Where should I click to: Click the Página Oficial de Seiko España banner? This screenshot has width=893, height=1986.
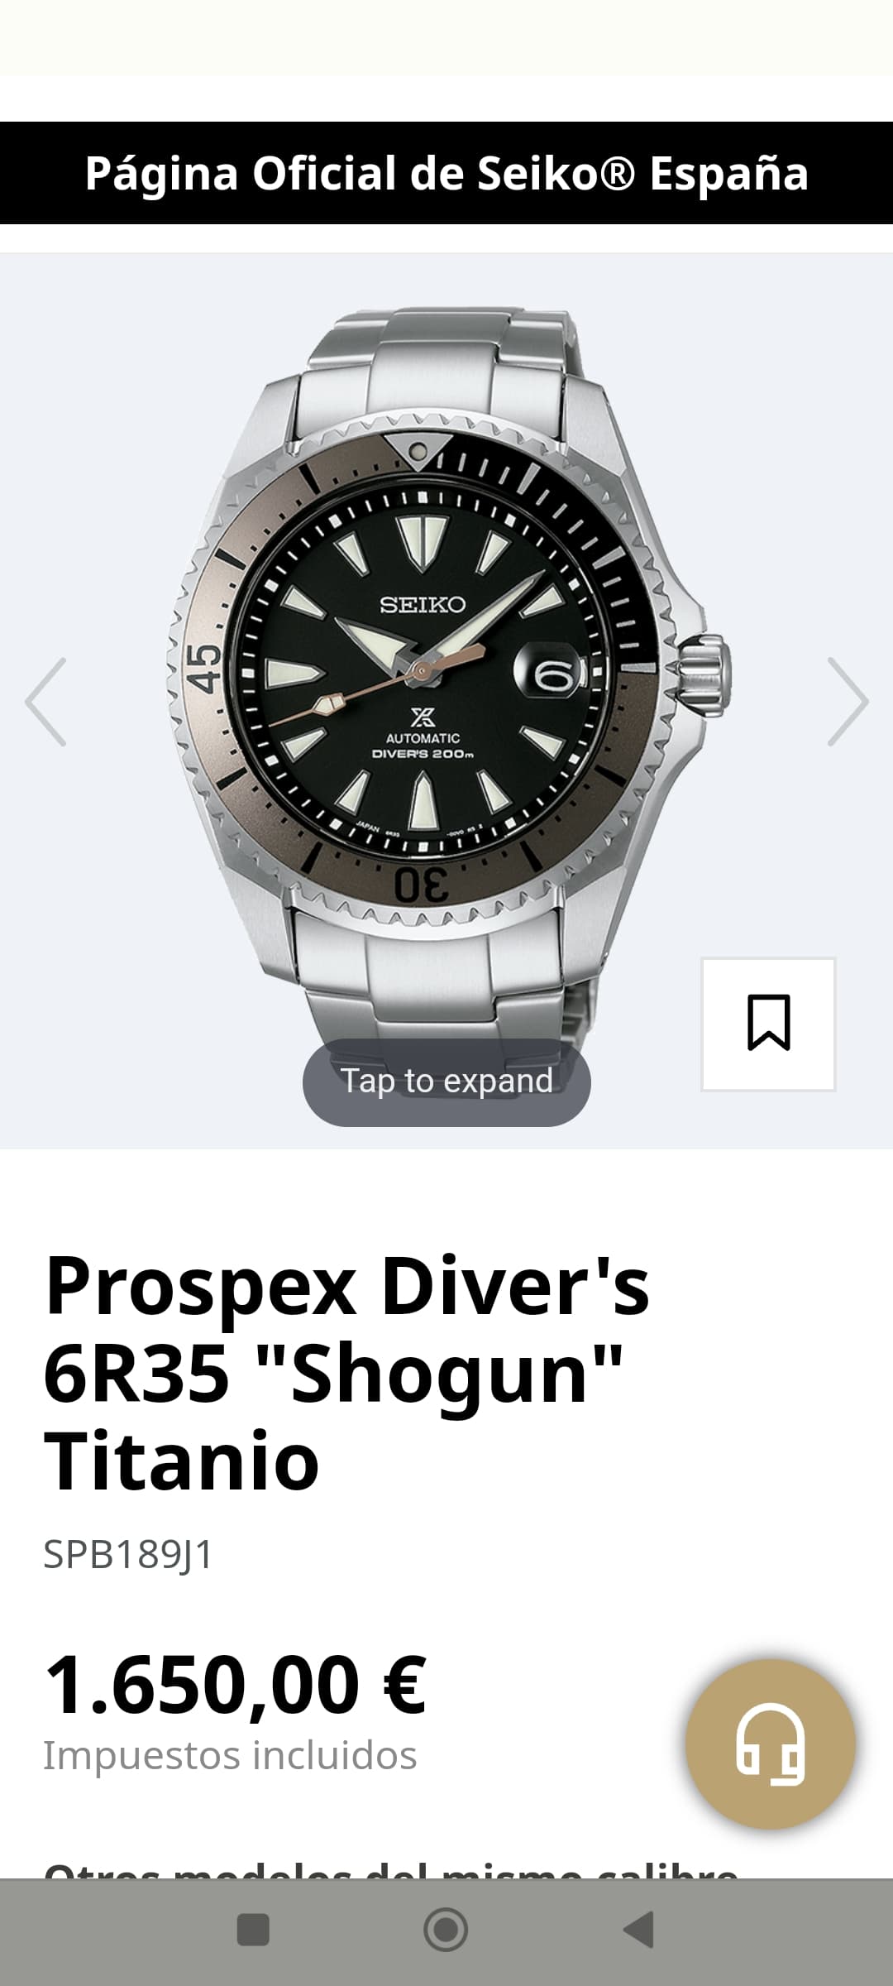click(x=446, y=173)
